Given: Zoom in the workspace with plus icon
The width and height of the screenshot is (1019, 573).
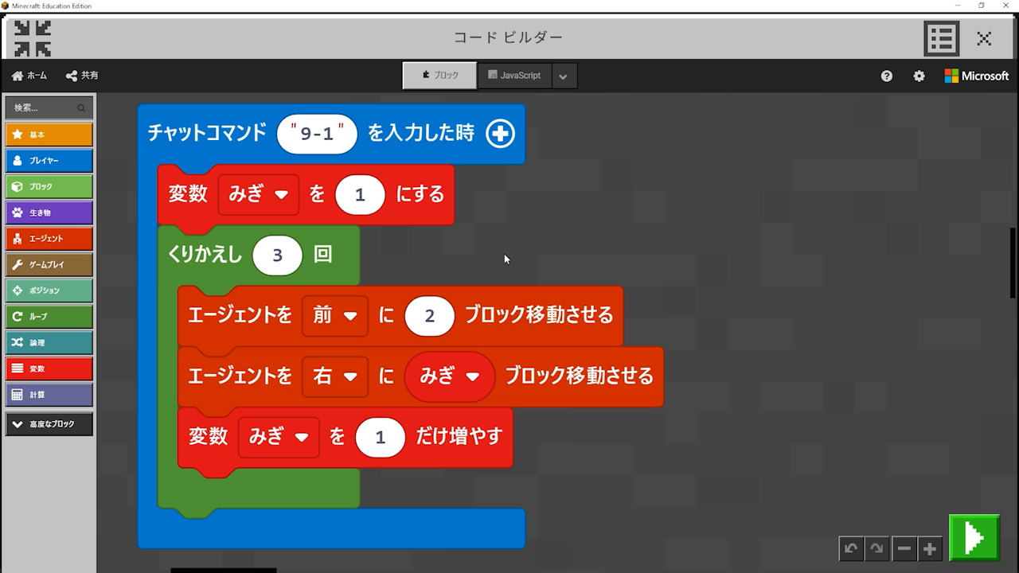Looking at the screenshot, I should [x=929, y=548].
